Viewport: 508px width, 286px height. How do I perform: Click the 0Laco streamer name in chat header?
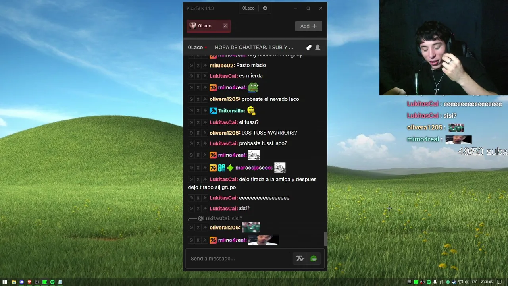click(195, 47)
